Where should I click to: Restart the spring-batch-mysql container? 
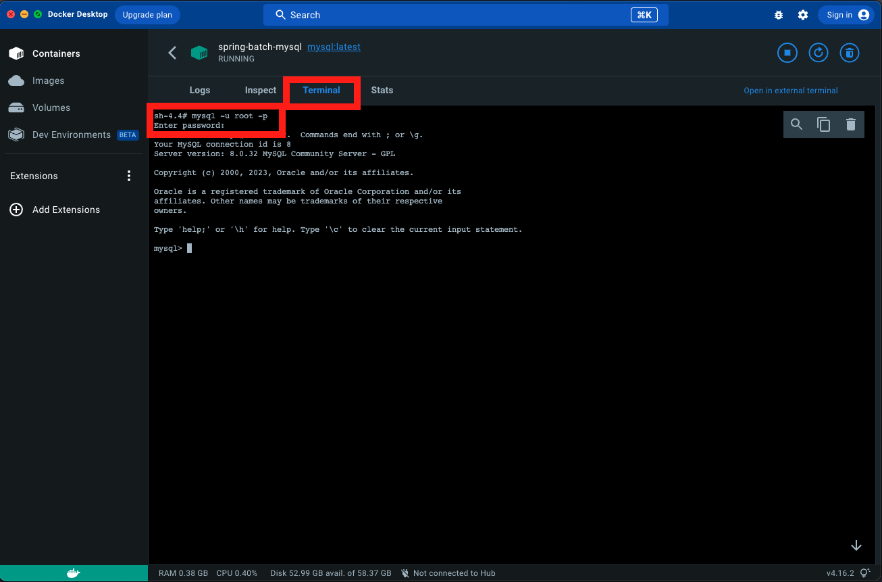pyautogui.click(x=819, y=53)
